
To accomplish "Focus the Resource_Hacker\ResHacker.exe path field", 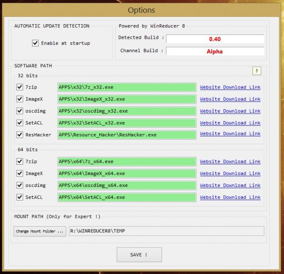I will pyautogui.click(x=127, y=135).
